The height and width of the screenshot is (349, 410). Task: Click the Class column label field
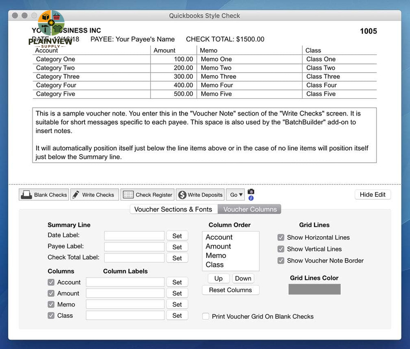coord(125,315)
